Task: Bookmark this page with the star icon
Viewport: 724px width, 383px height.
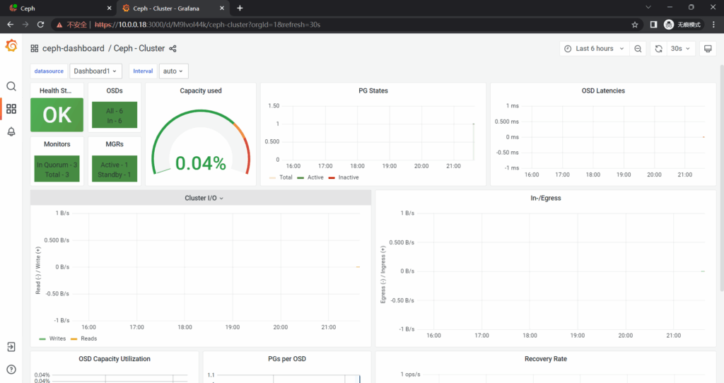Action: click(x=635, y=25)
